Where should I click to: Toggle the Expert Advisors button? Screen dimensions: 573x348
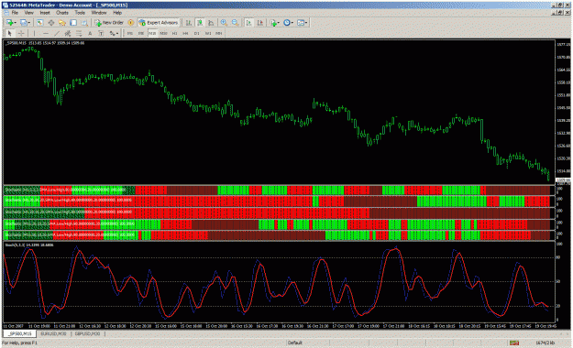click(x=159, y=23)
